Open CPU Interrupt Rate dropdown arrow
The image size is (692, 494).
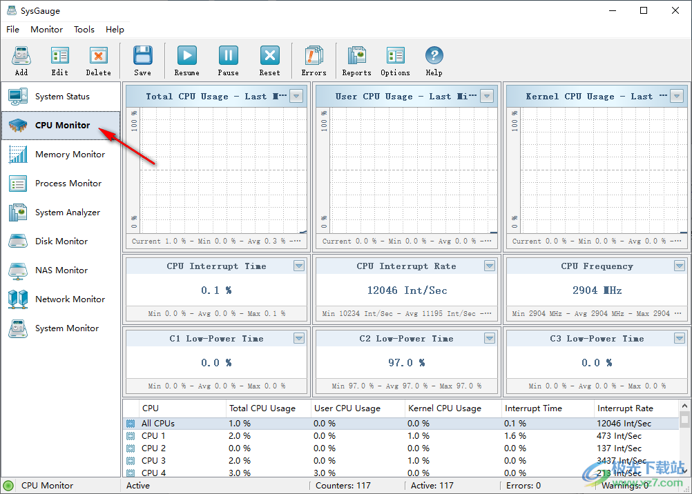[x=490, y=266]
